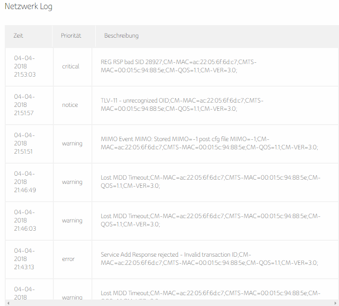Click the "Priorität" column header
Image resolution: width=339 pixels, height=306 pixels.
(x=71, y=36)
